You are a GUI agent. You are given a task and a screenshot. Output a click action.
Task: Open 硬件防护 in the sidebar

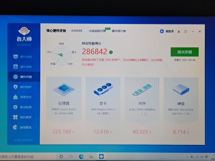(x=24, y=87)
